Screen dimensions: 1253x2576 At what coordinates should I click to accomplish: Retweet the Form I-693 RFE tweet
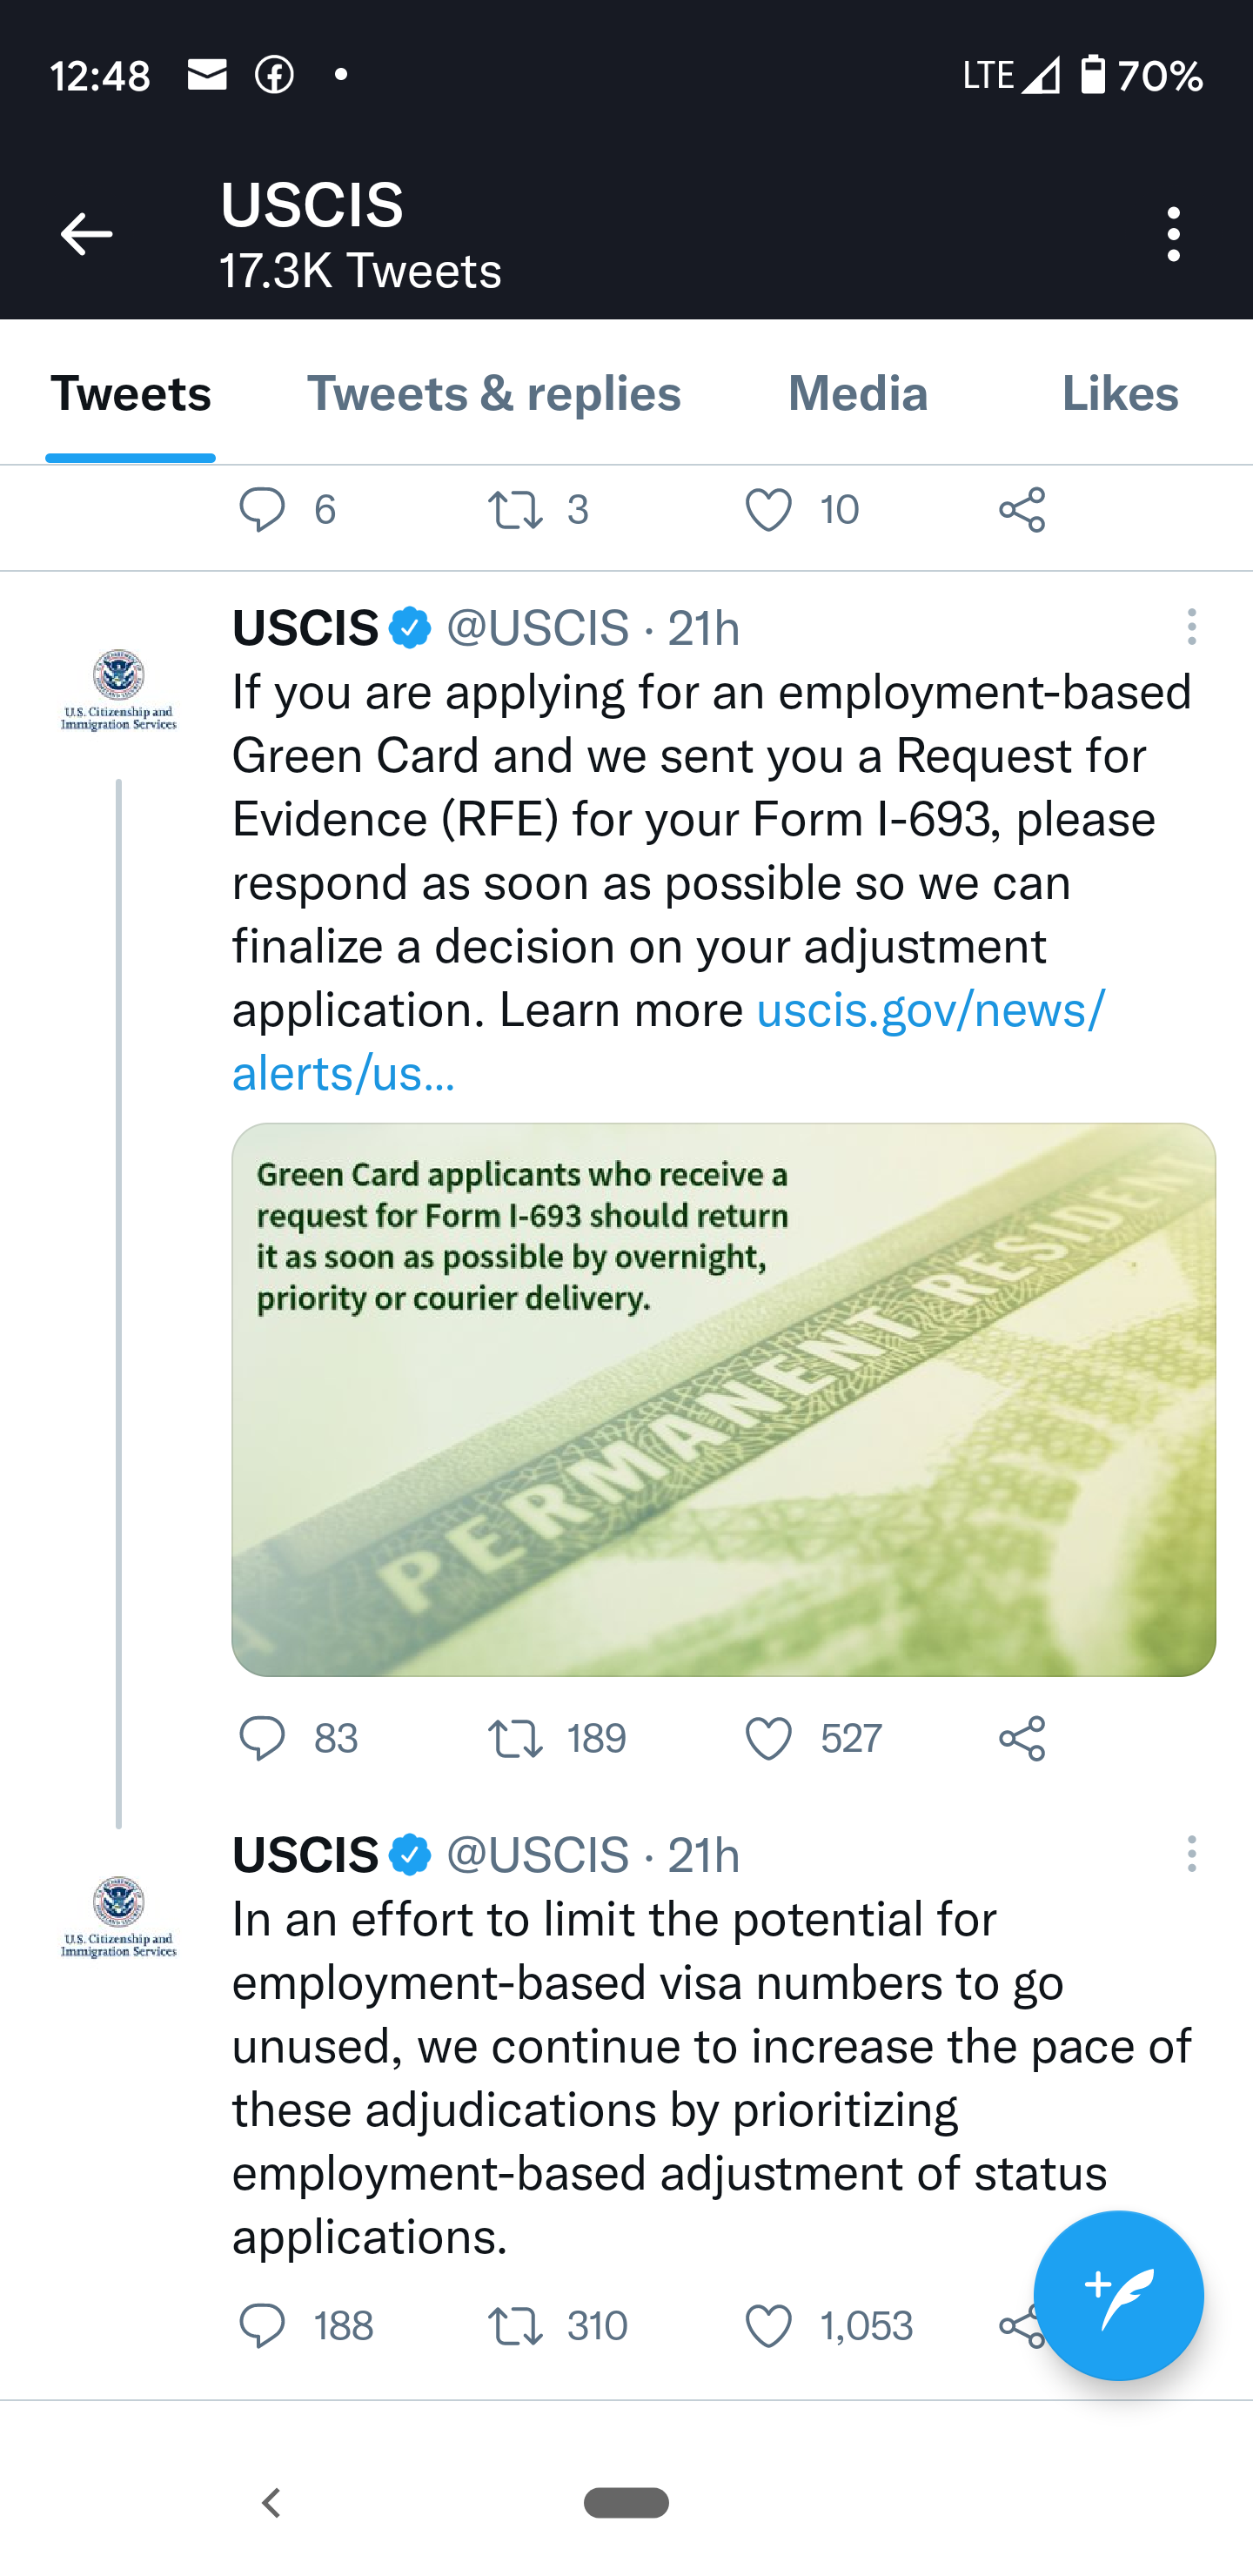[x=515, y=1739]
